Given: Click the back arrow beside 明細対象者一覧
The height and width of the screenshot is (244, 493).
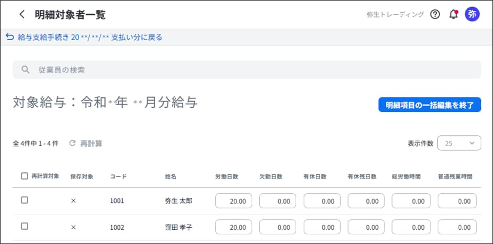Looking at the screenshot, I should click(x=22, y=14).
